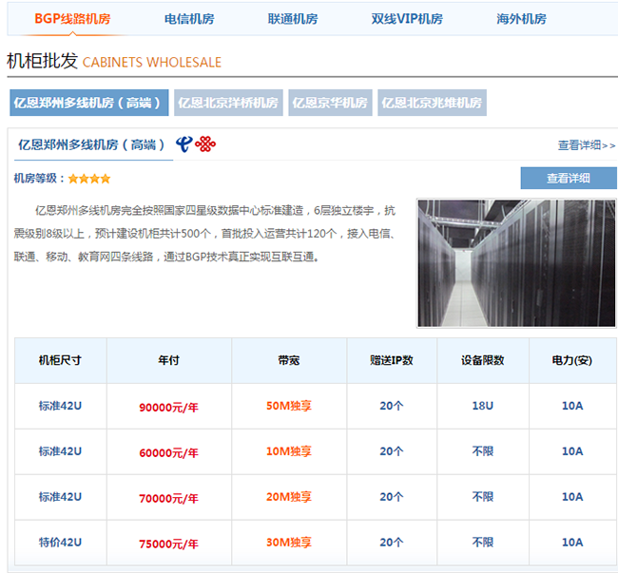Click the data center corridor photo
This screenshot has width=618, height=573.
[515, 263]
